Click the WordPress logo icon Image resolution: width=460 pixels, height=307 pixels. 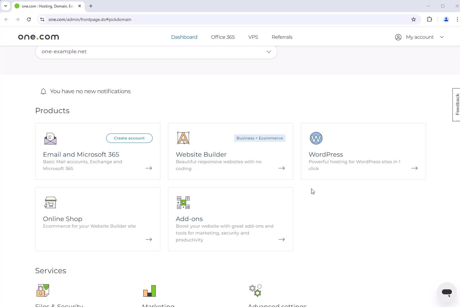point(316,138)
